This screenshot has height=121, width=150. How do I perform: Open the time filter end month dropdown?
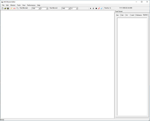[77, 8]
